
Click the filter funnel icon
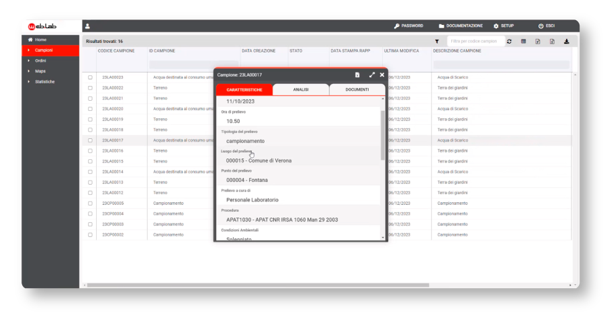pos(437,42)
